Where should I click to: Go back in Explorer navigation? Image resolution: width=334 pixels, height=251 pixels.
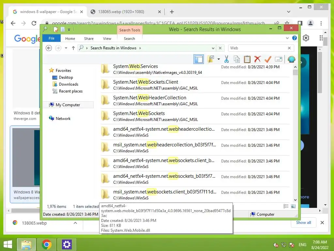(49, 48)
